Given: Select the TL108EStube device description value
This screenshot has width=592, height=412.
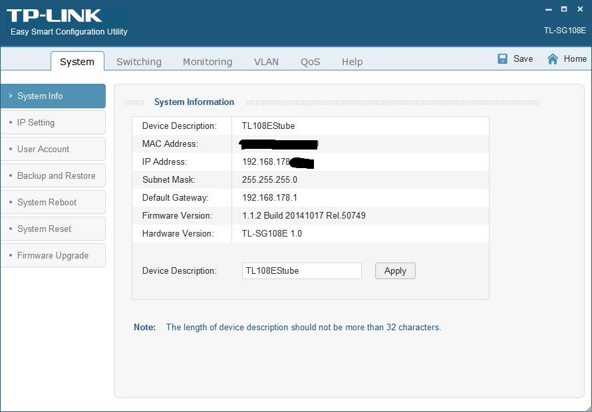Looking at the screenshot, I should 268,126.
